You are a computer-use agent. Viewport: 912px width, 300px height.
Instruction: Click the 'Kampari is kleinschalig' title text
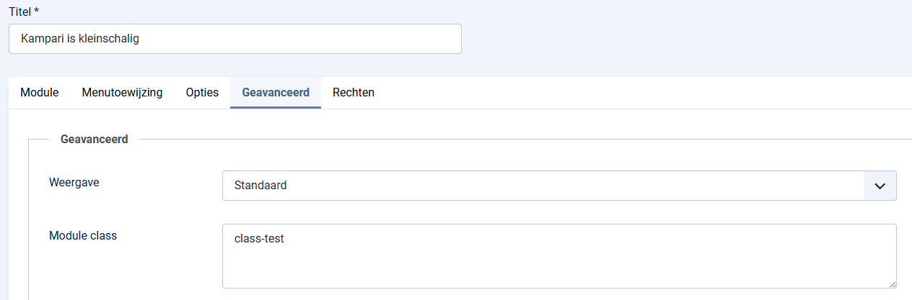(80, 39)
